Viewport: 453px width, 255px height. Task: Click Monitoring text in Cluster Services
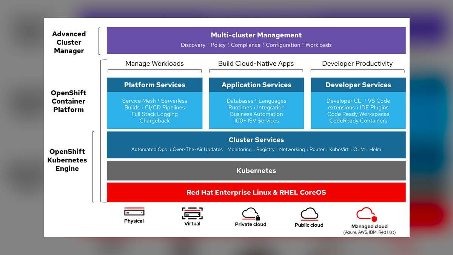(x=239, y=150)
